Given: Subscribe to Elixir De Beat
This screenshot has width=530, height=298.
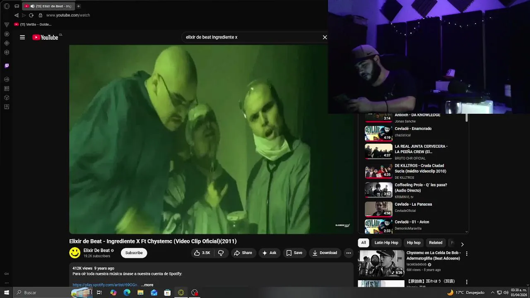Looking at the screenshot, I should coord(134,253).
